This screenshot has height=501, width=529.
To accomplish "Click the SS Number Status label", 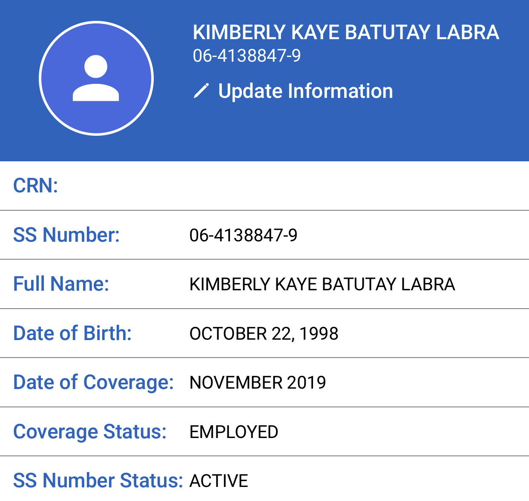I will point(98,481).
